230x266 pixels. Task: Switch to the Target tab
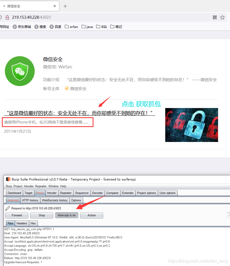click(28, 193)
